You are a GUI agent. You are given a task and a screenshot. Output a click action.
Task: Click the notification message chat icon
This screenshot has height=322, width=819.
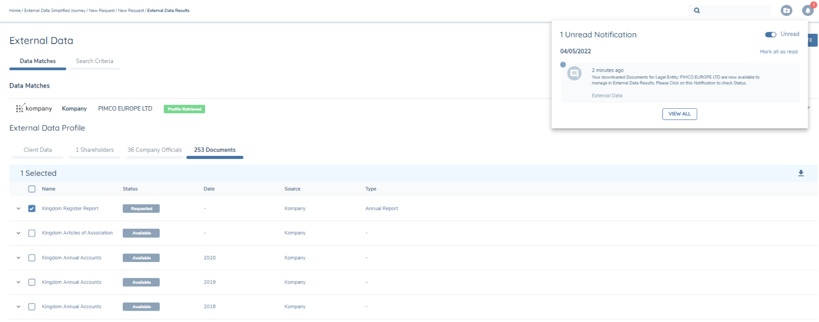point(575,73)
